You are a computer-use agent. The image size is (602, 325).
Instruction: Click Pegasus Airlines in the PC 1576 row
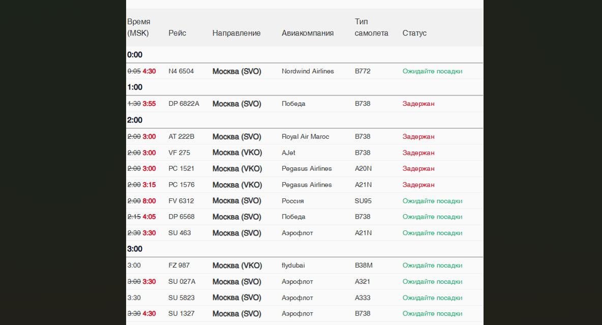307,185
